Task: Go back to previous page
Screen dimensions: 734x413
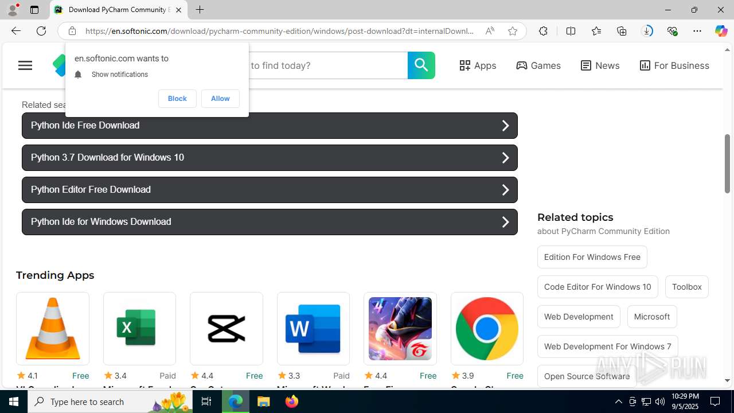Action: tap(15, 31)
